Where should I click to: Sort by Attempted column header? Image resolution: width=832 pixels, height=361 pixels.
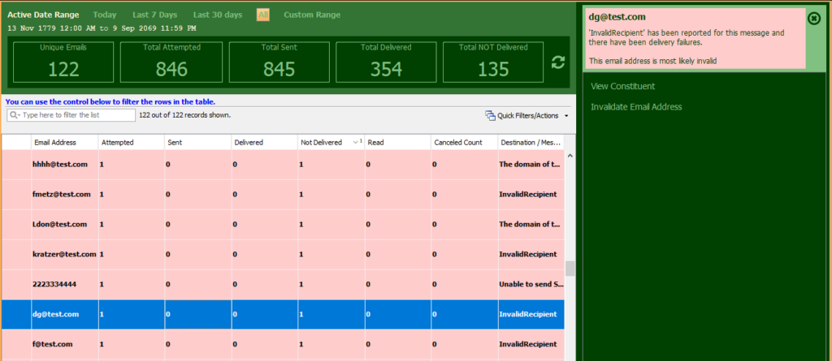point(131,143)
